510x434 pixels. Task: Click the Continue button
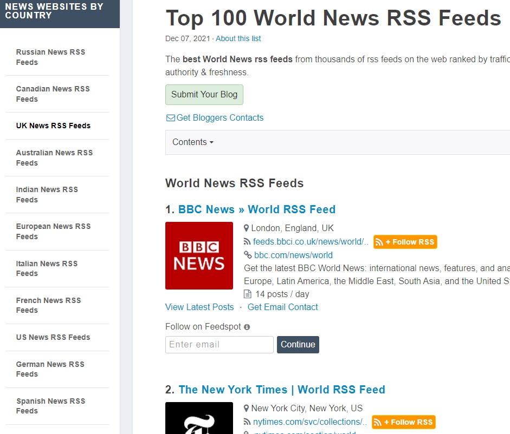click(298, 345)
